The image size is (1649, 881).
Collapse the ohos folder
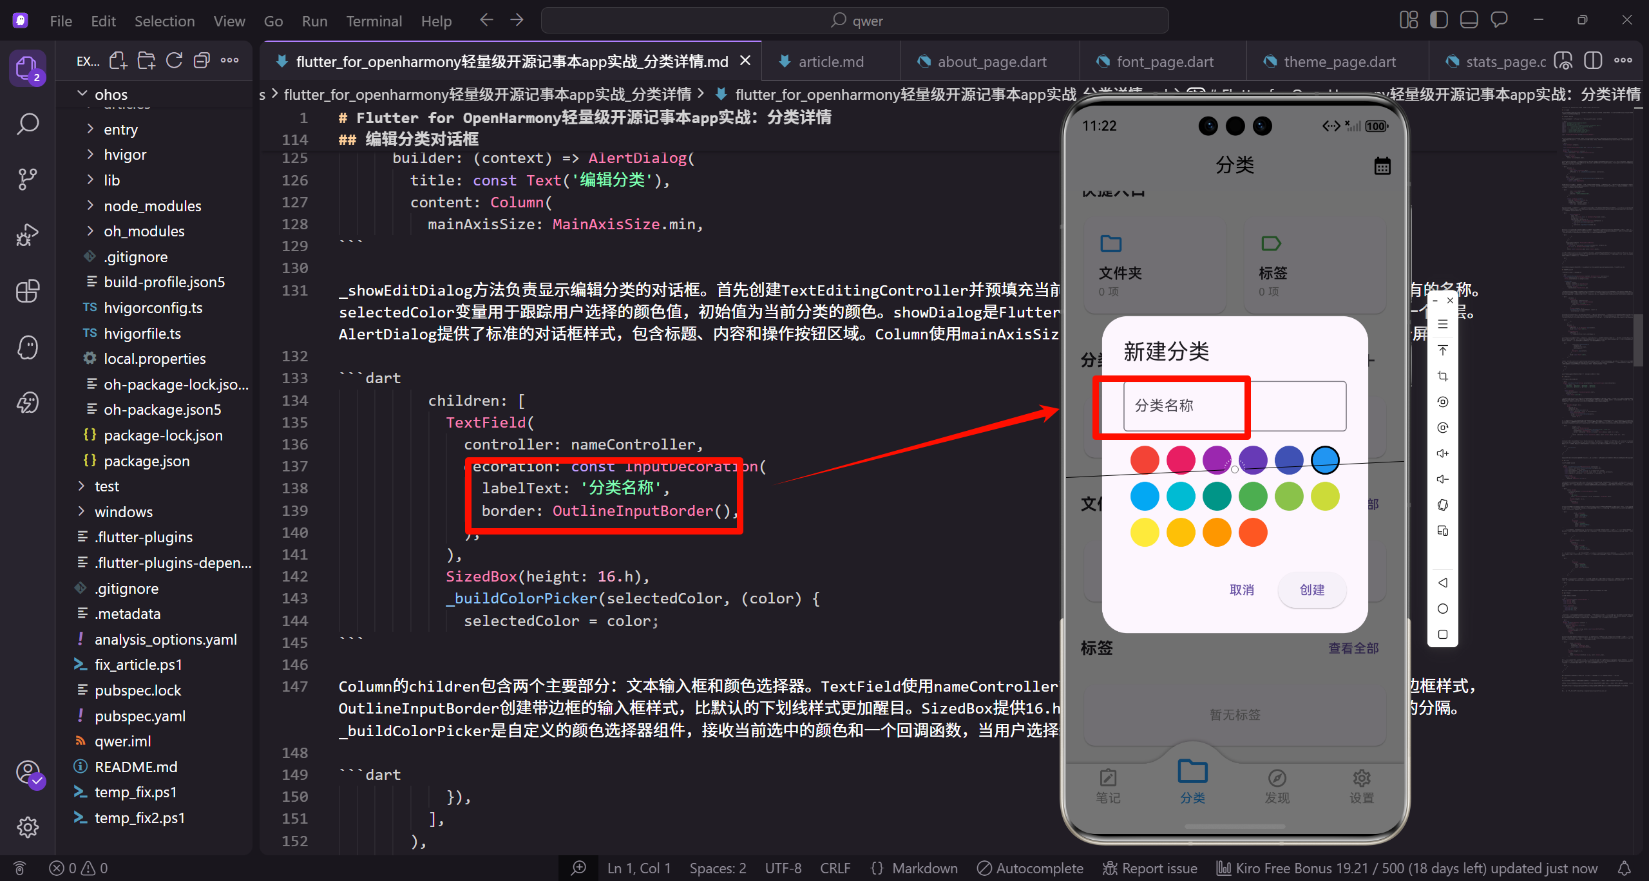coord(111,95)
